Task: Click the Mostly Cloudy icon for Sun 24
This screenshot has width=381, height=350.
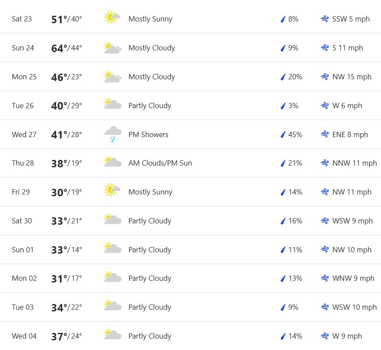Action: tap(113, 48)
